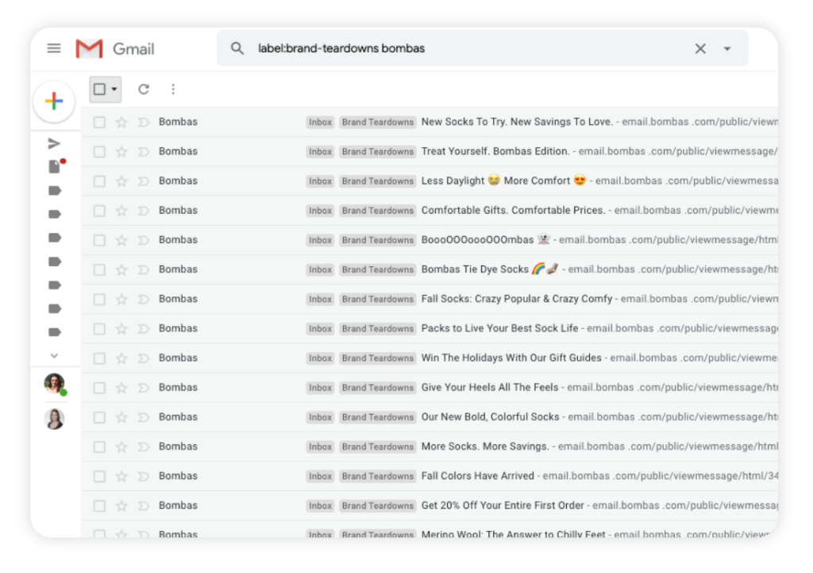Screen dimensions: 813x573
Task: Star the 'BoooOOOoooOOOmbas' email
Action: pos(121,240)
